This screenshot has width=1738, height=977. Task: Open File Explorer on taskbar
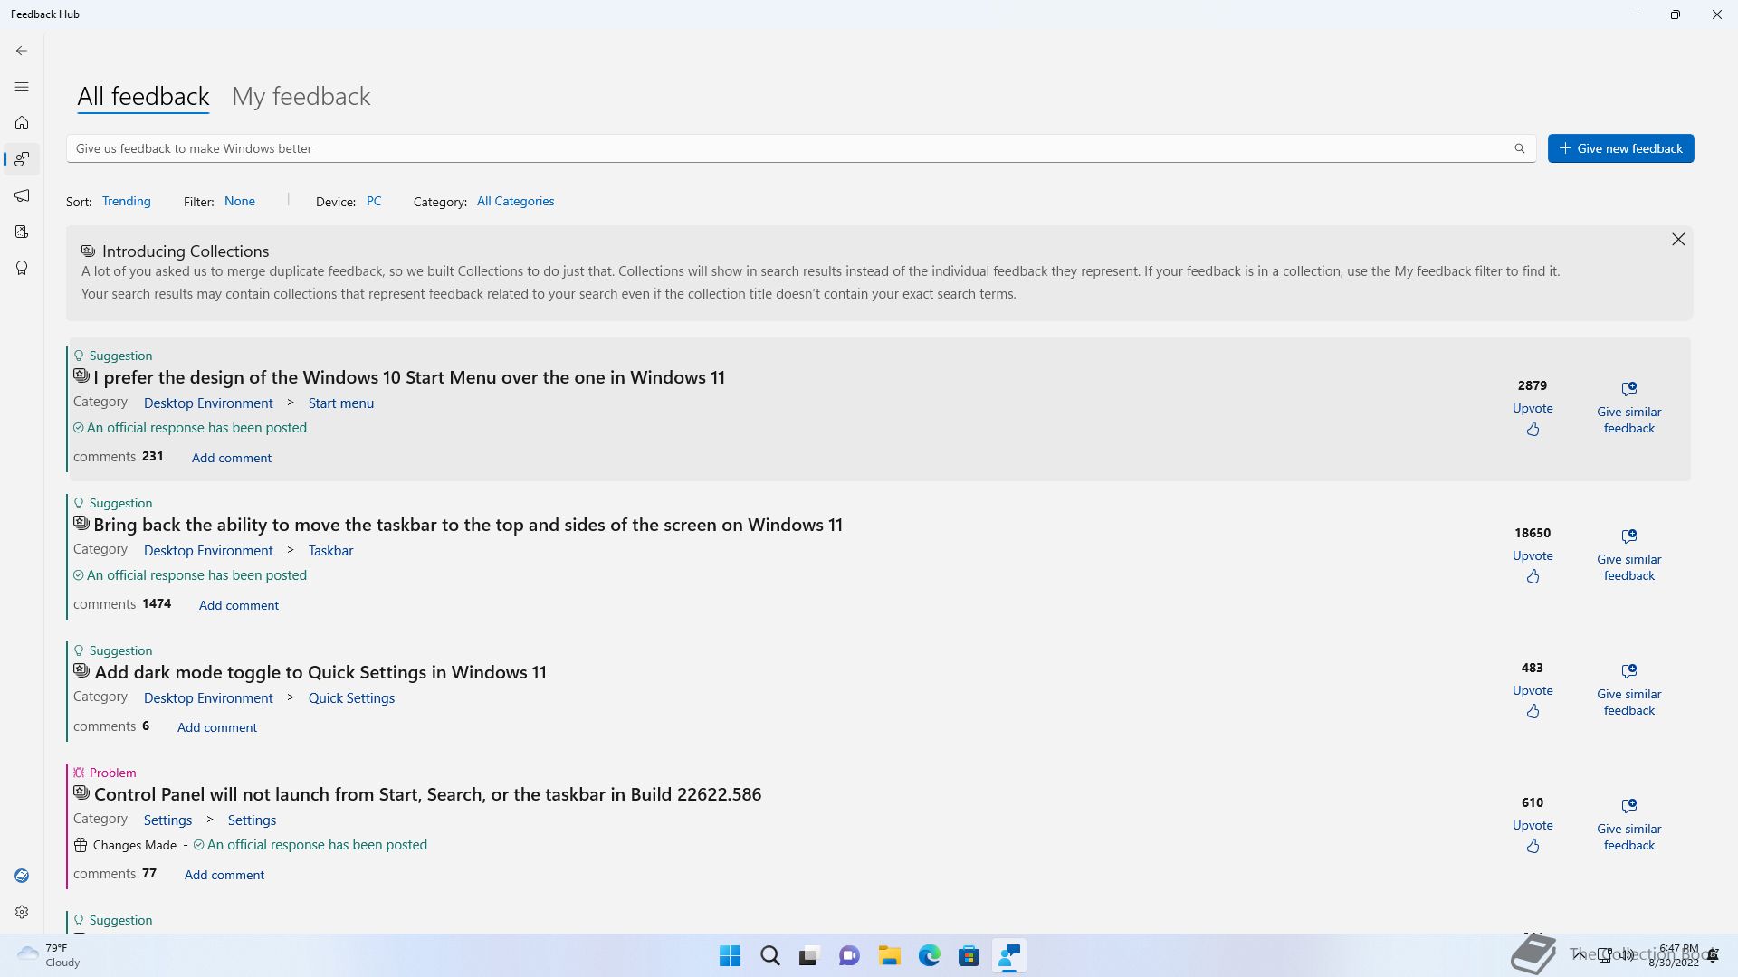coord(889,956)
